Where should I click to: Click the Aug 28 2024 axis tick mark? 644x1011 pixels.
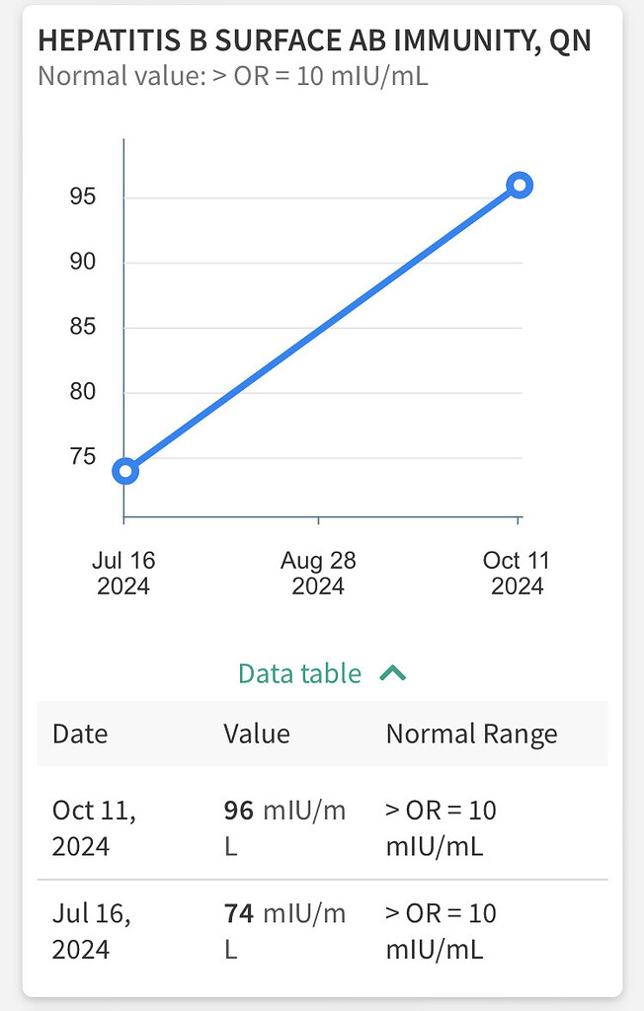[x=318, y=521]
